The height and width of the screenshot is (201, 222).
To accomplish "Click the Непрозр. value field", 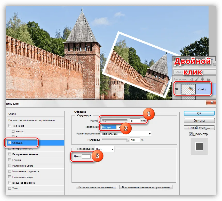I will click(x=135, y=140).
